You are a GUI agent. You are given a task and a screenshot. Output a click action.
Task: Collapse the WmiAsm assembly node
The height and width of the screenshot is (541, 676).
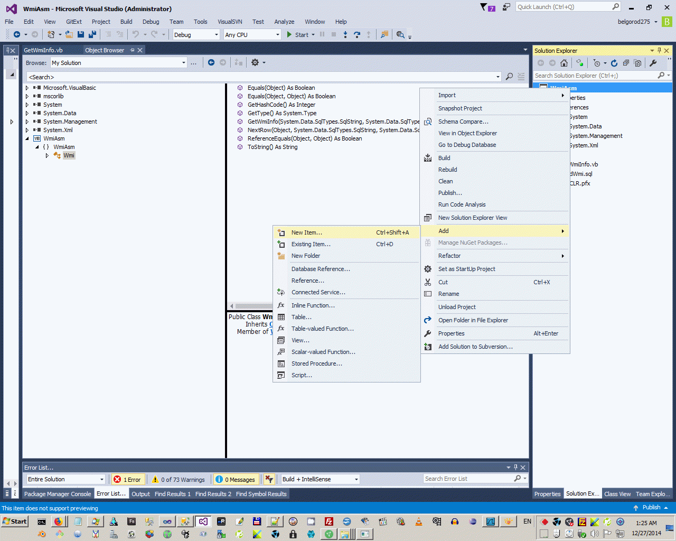click(27, 138)
